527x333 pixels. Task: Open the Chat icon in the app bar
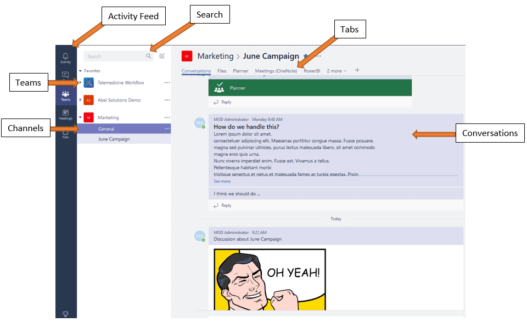click(65, 75)
